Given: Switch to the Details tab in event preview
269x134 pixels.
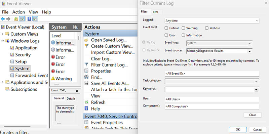Looking at the screenshot, I should (x=71, y=98).
